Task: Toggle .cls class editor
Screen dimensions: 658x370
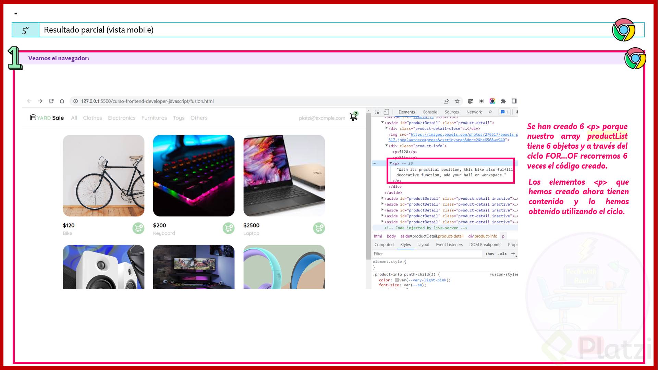Action: click(502, 254)
